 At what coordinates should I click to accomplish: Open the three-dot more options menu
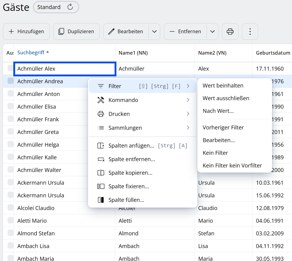click(x=250, y=32)
